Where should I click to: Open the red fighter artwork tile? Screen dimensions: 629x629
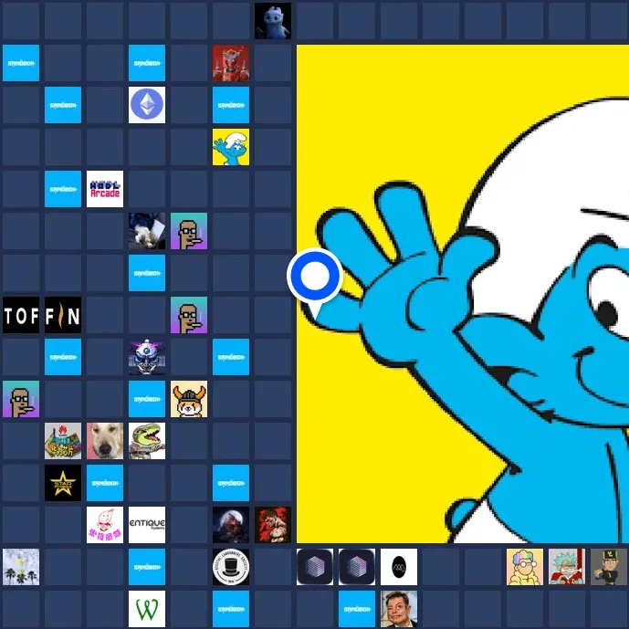pos(273,525)
